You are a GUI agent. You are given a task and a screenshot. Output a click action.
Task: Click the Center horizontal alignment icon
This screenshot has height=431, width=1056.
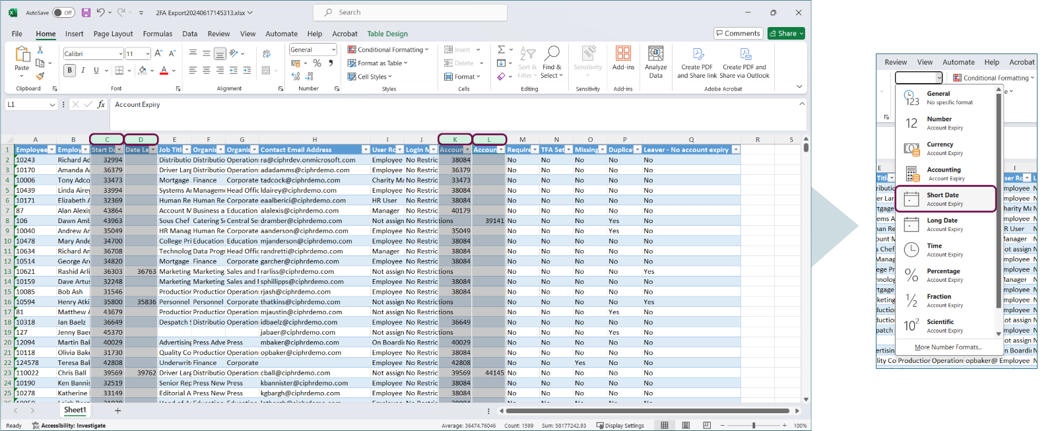(207, 71)
